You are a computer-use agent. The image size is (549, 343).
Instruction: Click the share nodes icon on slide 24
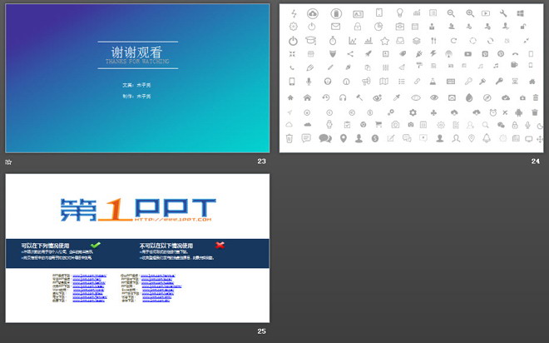350,53
